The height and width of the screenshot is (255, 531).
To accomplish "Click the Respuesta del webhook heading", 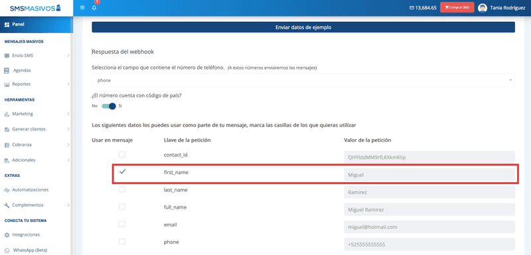I will pyautogui.click(x=123, y=52).
